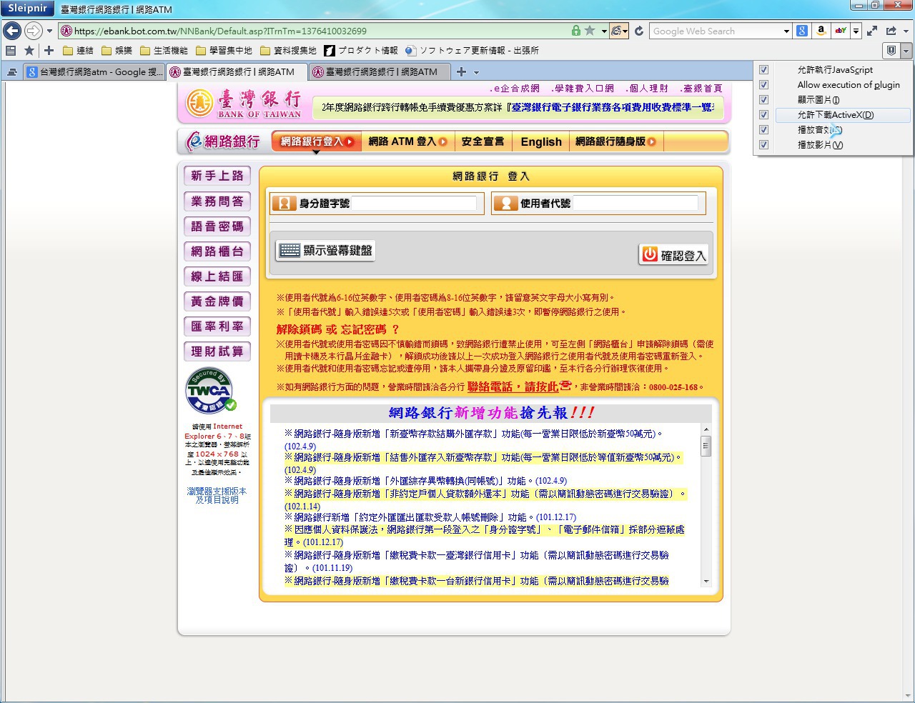Go back with the Back arrow button
This screenshot has height=703, width=915.
[11, 31]
